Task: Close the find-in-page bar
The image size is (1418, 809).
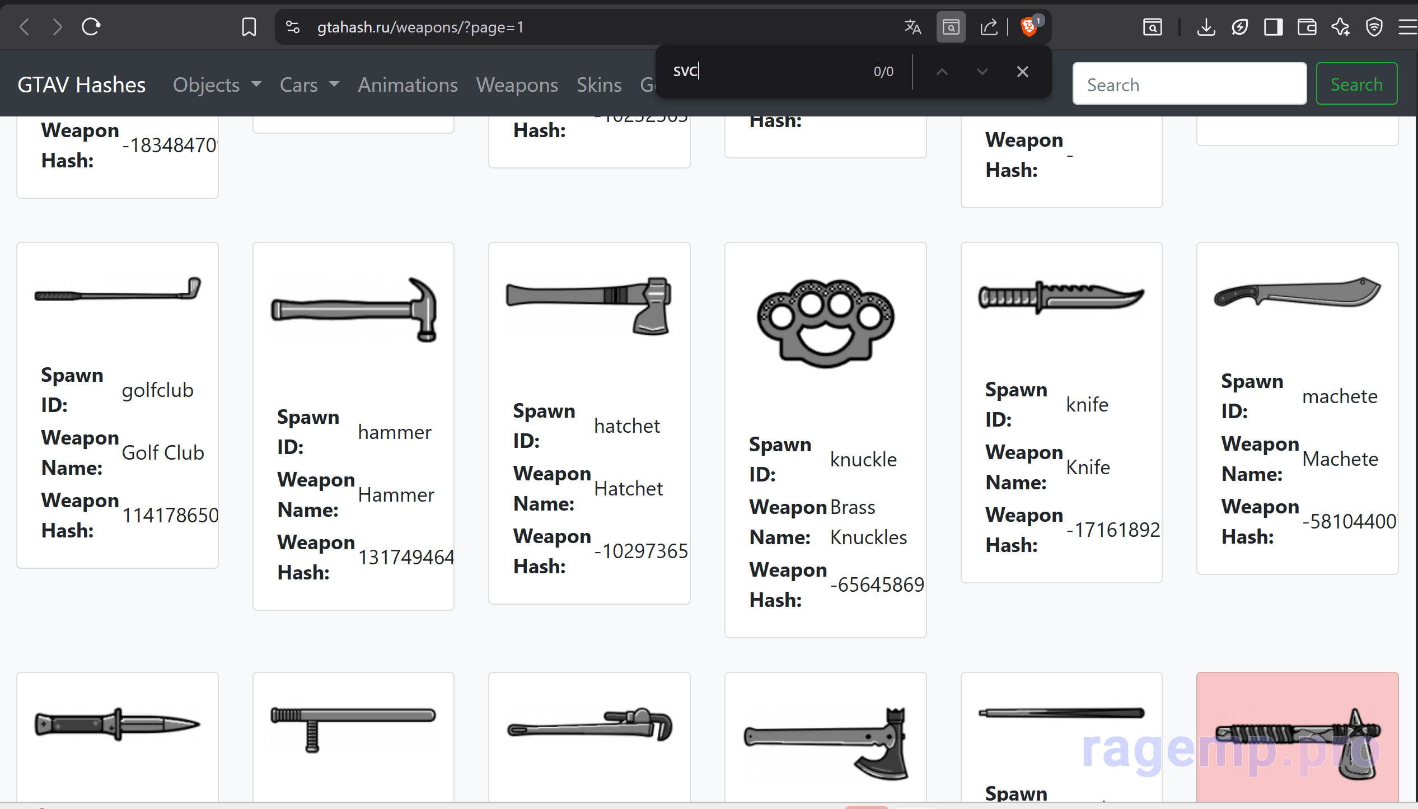Action: [x=1022, y=72]
